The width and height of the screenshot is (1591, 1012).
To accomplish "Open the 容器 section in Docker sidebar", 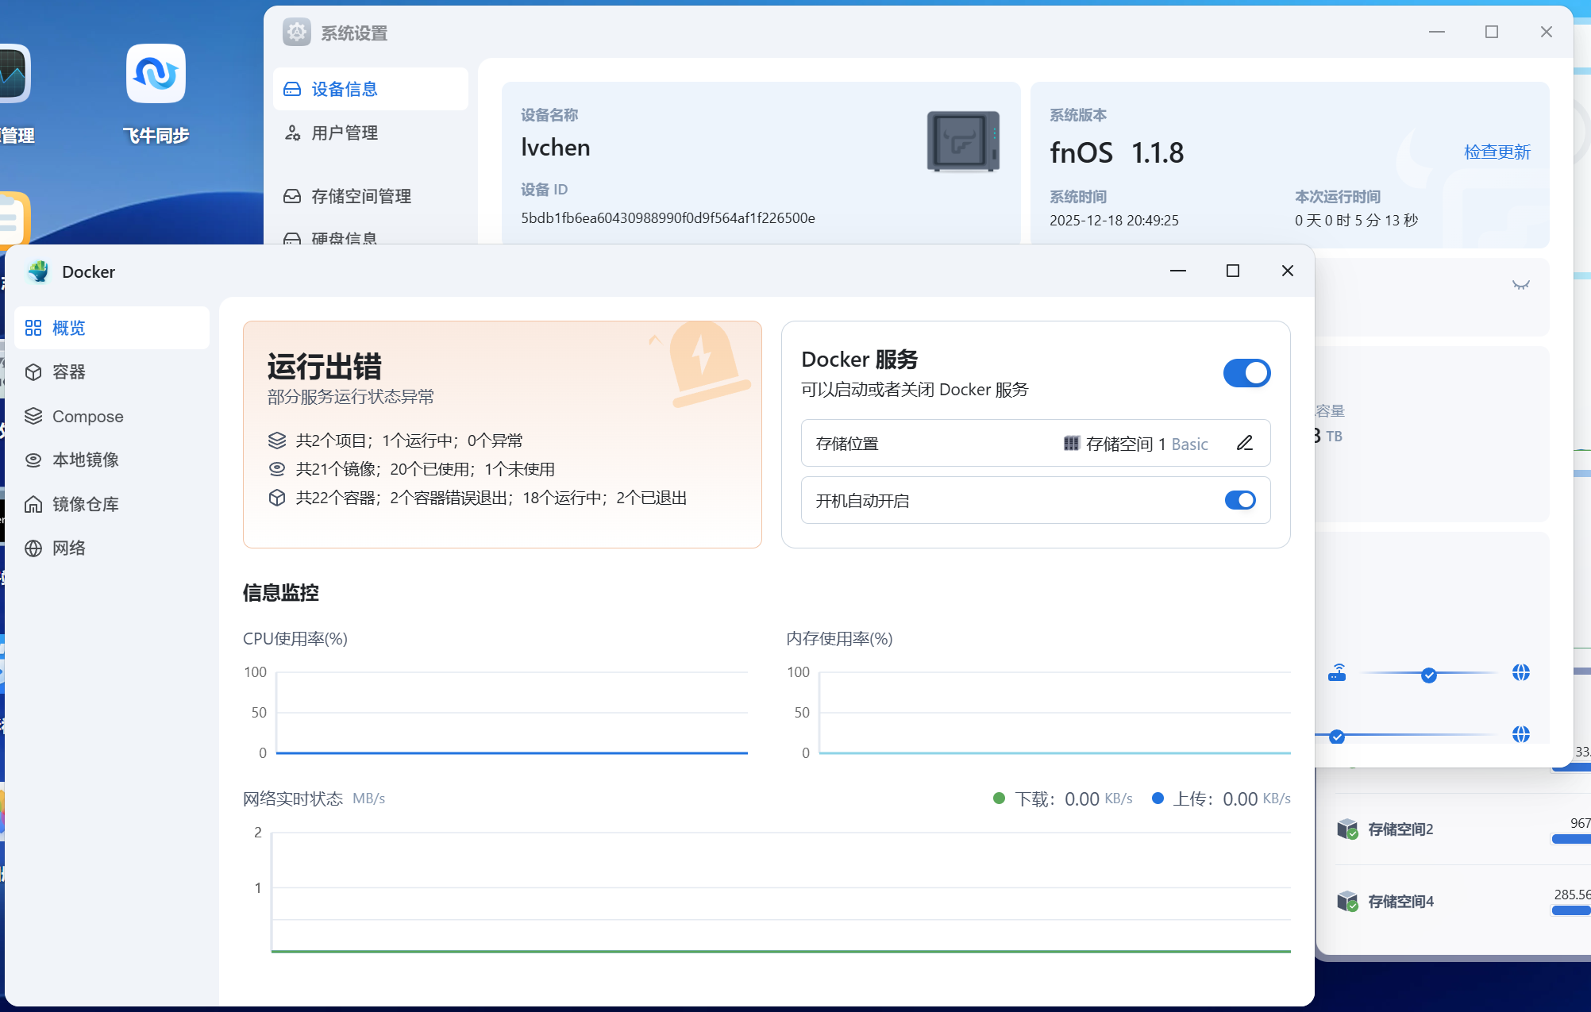I will point(69,372).
